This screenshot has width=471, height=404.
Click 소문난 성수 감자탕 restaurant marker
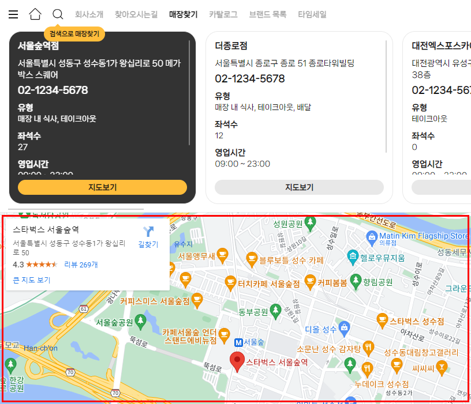pyautogui.click(x=368, y=348)
